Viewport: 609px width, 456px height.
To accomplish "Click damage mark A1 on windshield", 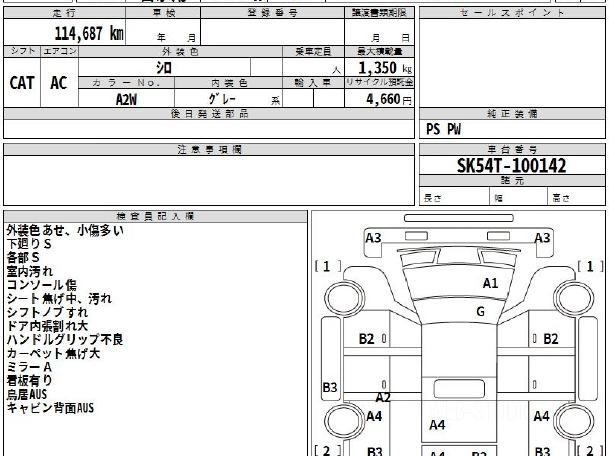I will (x=490, y=284).
